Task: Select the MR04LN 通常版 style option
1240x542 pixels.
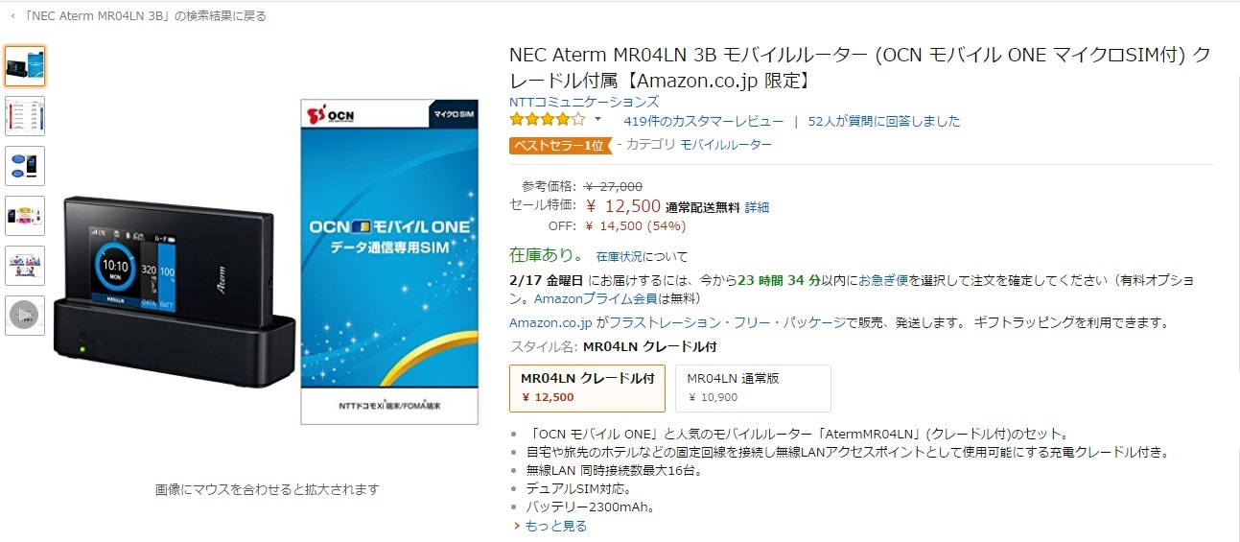Action: [x=752, y=388]
